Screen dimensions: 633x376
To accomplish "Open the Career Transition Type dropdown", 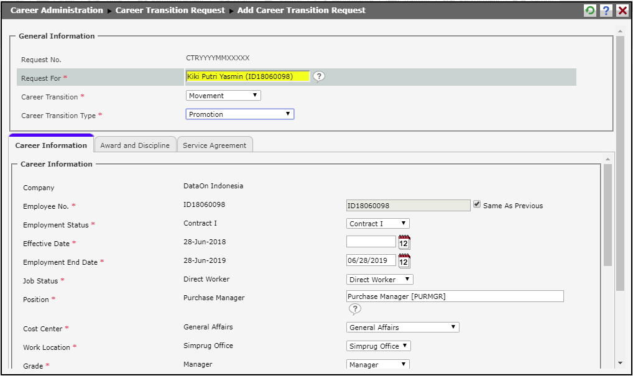I will (x=239, y=114).
